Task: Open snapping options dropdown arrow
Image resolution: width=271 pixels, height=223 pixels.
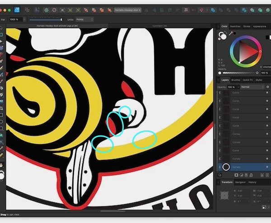Action: 207,10
